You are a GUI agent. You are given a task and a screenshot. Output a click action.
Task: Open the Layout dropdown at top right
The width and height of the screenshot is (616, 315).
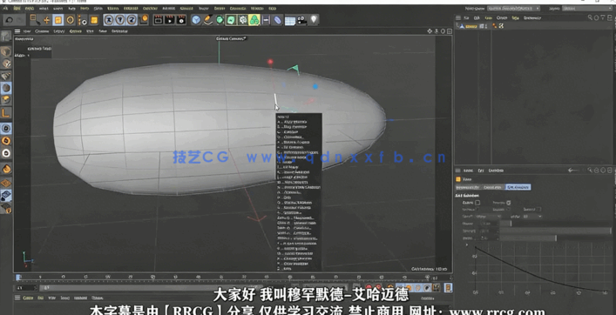click(586, 8)
